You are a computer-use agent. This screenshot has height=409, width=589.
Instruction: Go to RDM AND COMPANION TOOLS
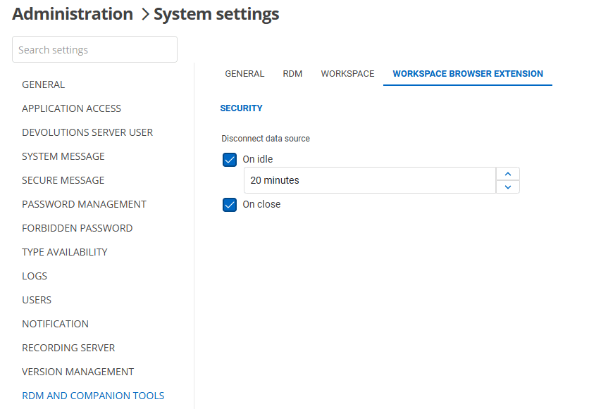click(93, 395)
